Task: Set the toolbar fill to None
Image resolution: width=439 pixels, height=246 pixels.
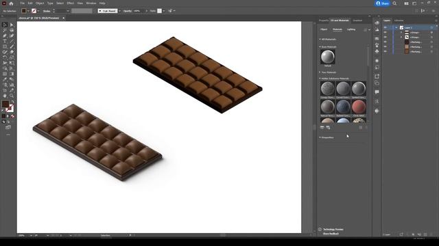Action: point(12,116)
